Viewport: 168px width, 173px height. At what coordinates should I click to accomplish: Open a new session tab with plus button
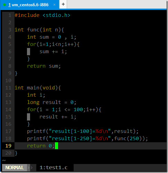point(63,4)
